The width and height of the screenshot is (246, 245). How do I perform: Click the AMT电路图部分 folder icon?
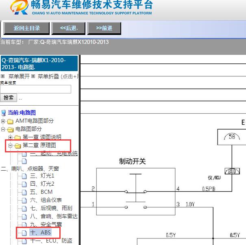10,121
